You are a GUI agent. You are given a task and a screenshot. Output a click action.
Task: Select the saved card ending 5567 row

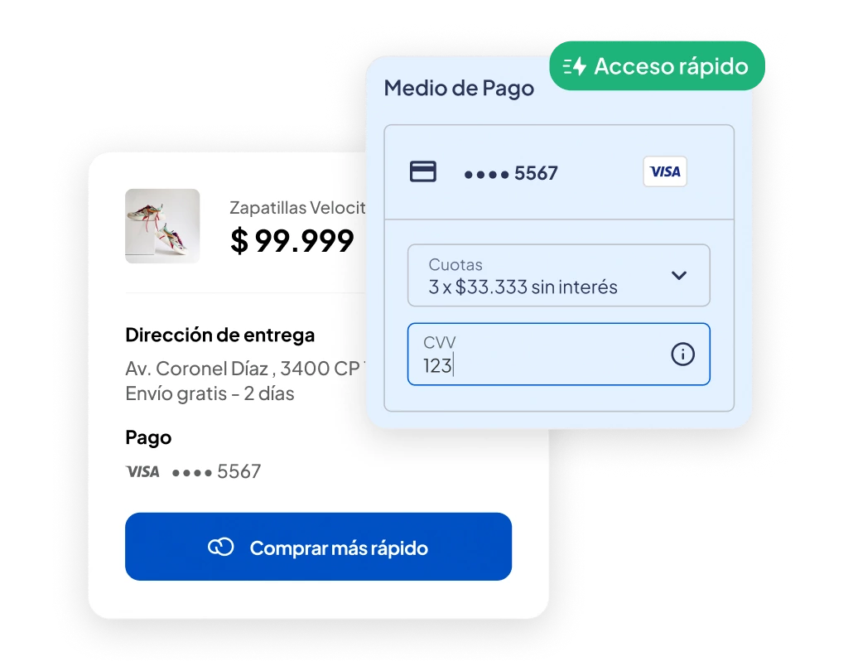(x=559, y=172)
